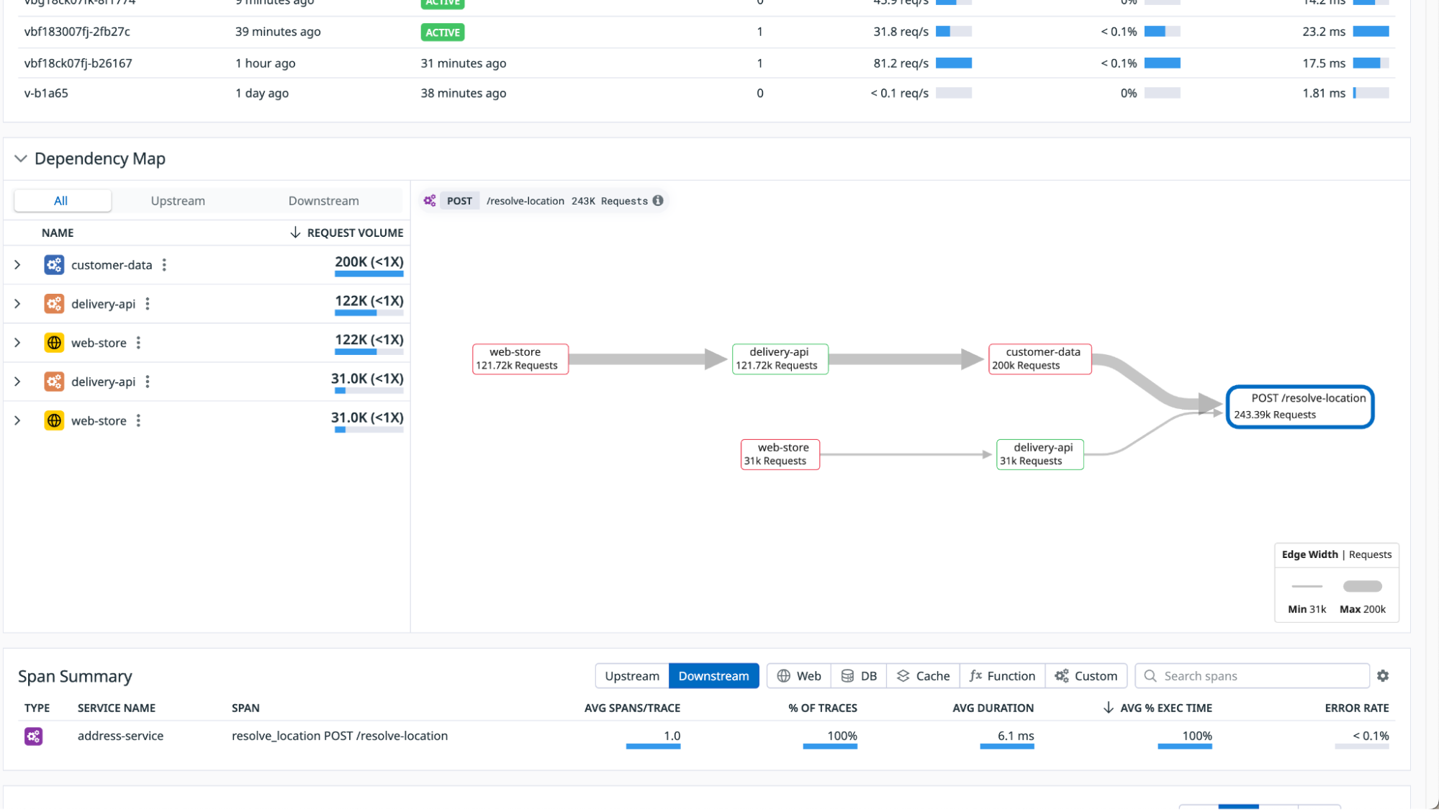Click the customer-data service gear icon

54,265
